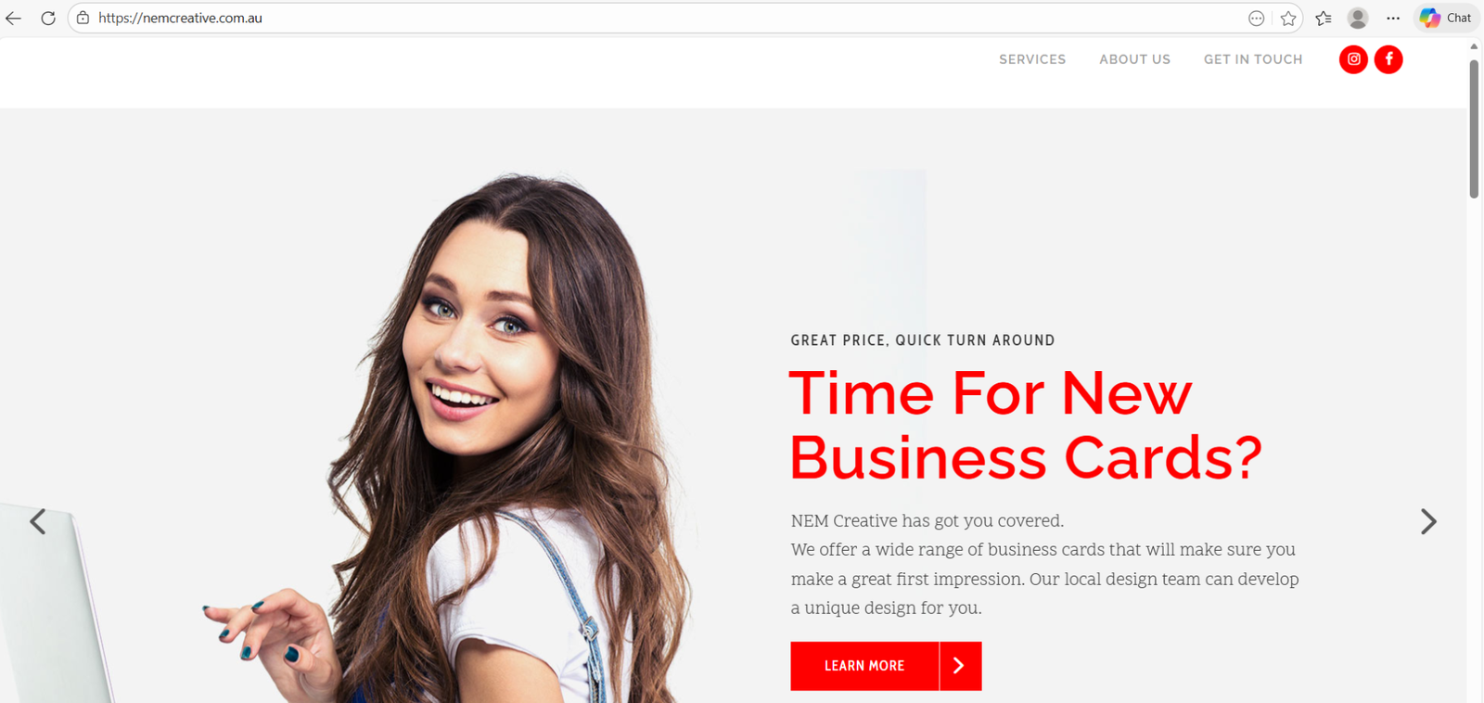Viewport: 1484px width, 703px height.
Task: View site information lock icon
Action: [x=83, y=18]
